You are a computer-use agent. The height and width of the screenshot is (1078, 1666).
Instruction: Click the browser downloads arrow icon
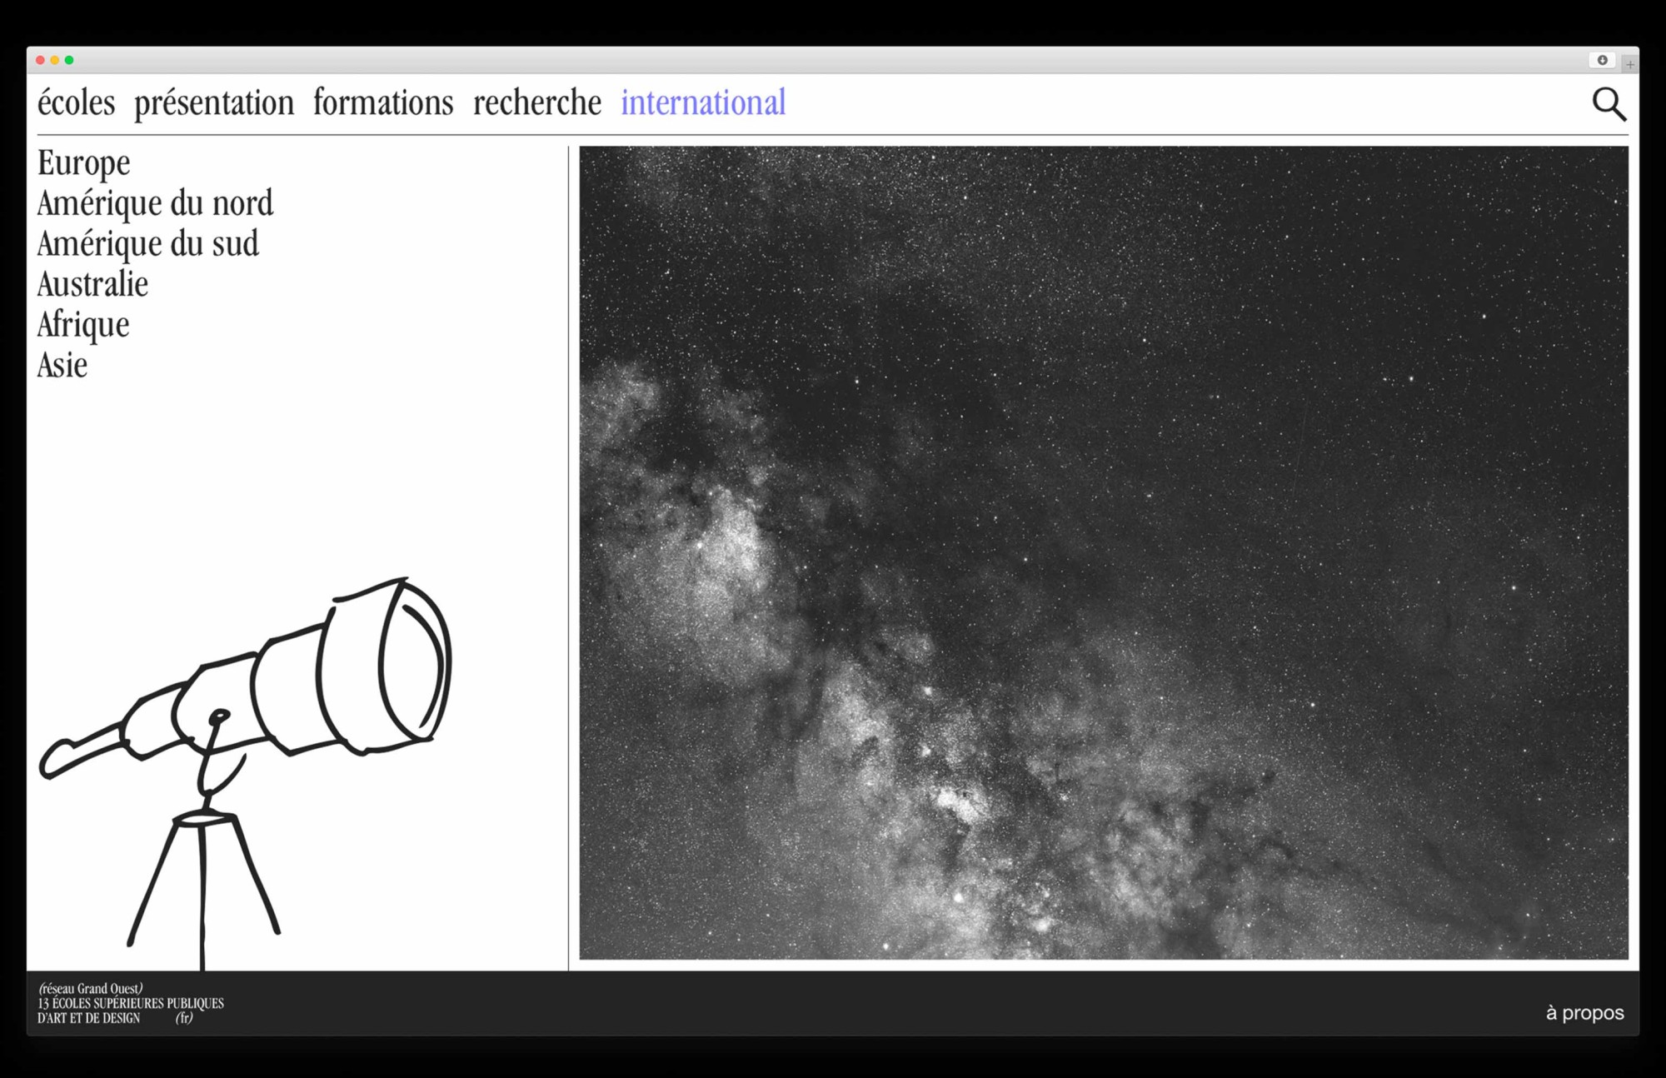[x=1602, y=60]
